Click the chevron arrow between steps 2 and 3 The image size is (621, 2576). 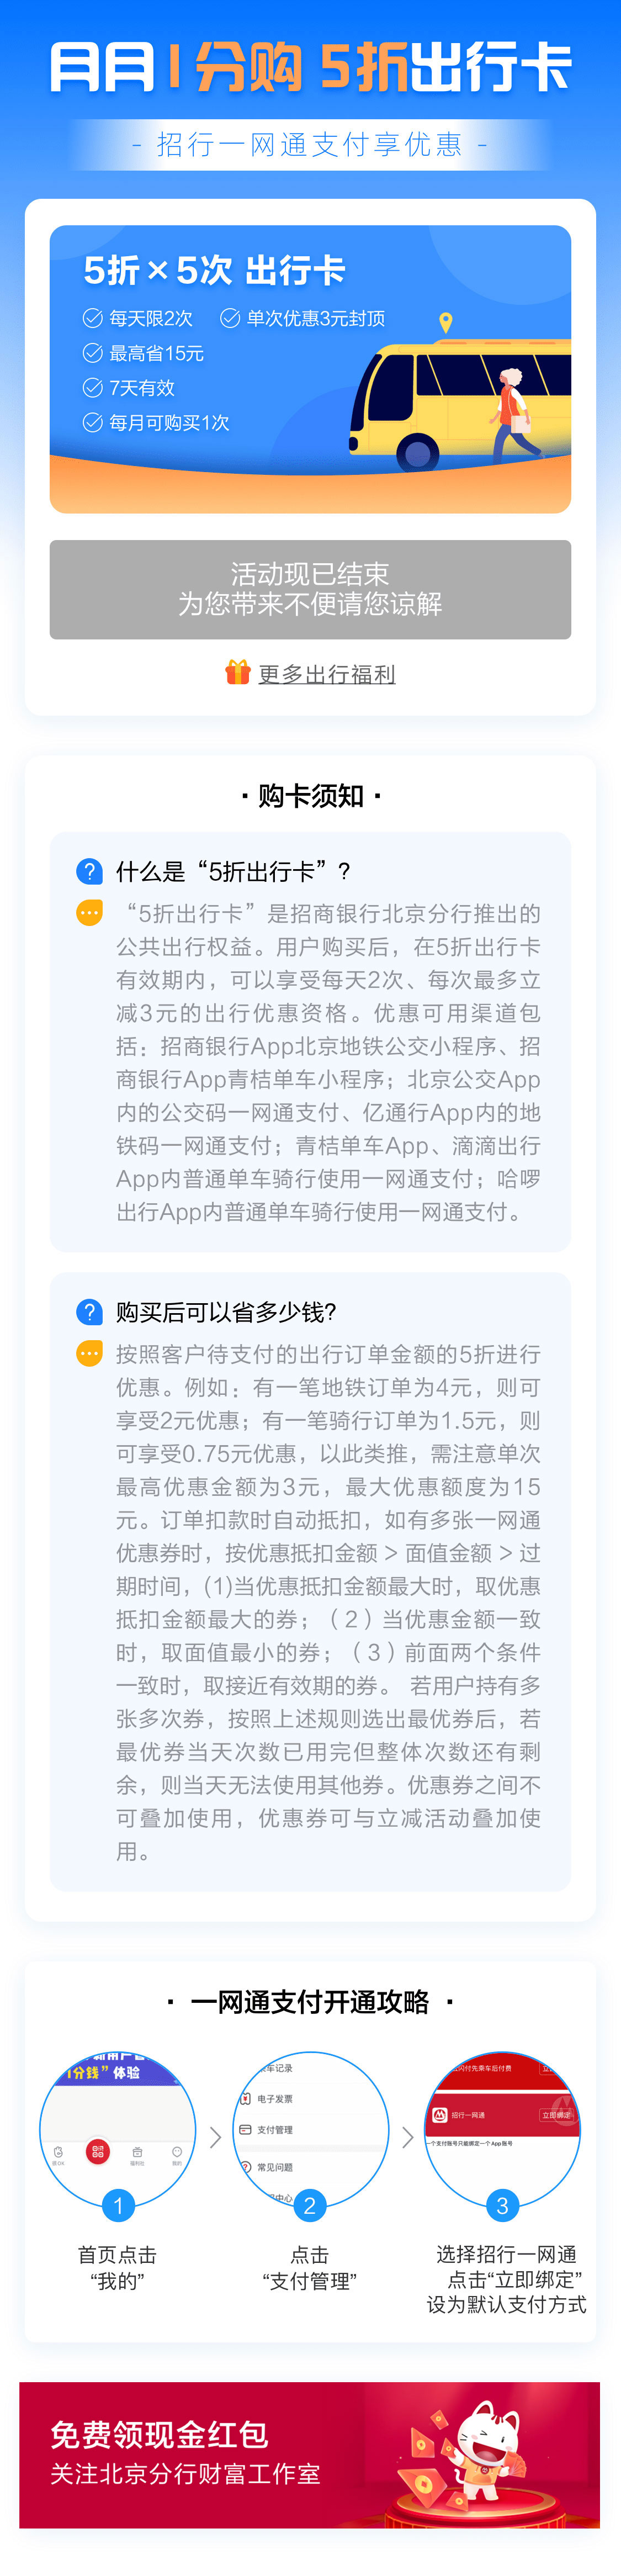pyautogui.click(x=407, y=2137)
